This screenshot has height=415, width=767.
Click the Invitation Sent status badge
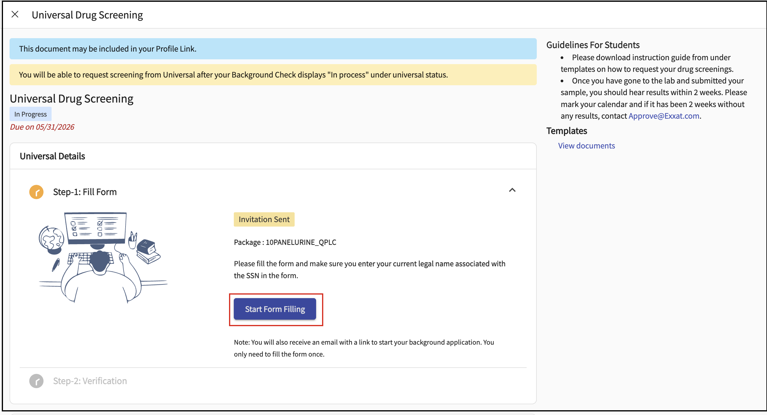[x=264, y=219]
